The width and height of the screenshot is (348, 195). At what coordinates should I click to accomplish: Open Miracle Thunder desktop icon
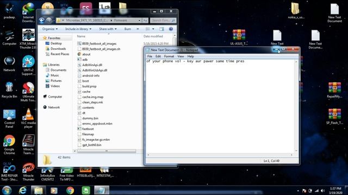pyautogui.click(x=28, y=171)
